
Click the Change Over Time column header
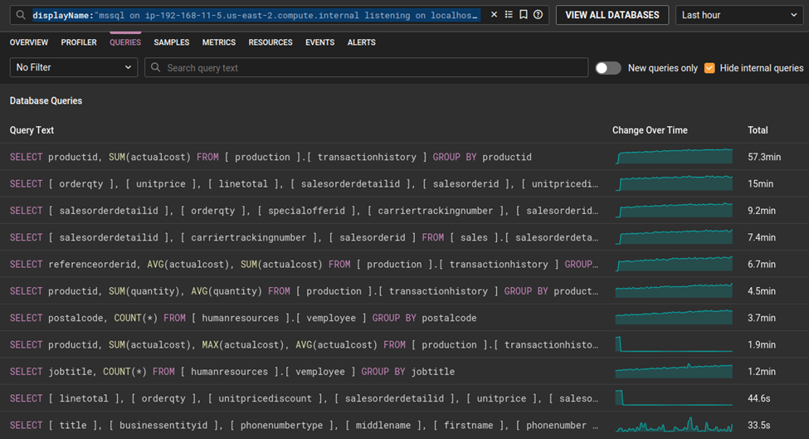(650, 130)
